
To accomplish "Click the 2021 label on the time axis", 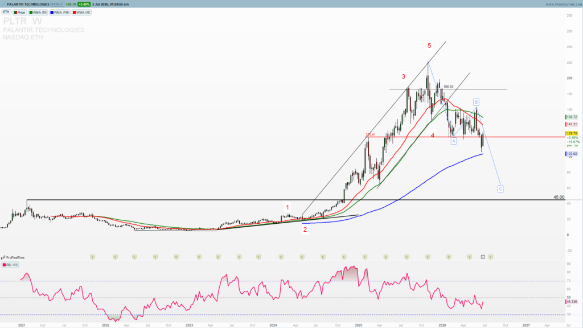I will [x=22, y=325].
